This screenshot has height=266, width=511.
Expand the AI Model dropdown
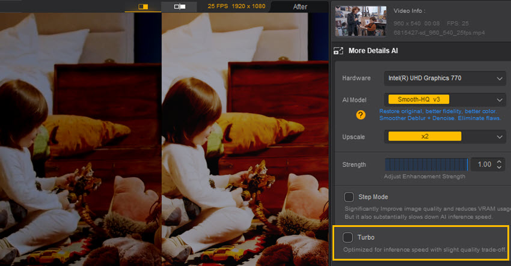pos(444,99)
